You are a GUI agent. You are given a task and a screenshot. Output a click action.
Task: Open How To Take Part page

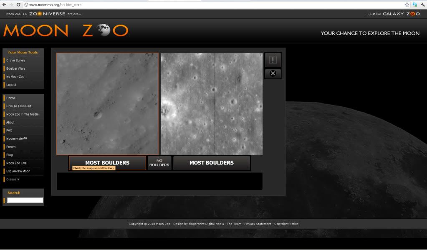pyautogui.click(x=19, y=106)
